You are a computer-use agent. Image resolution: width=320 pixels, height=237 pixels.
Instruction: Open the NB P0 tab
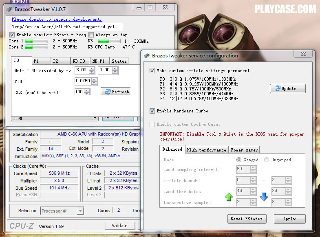pos(80,61)
